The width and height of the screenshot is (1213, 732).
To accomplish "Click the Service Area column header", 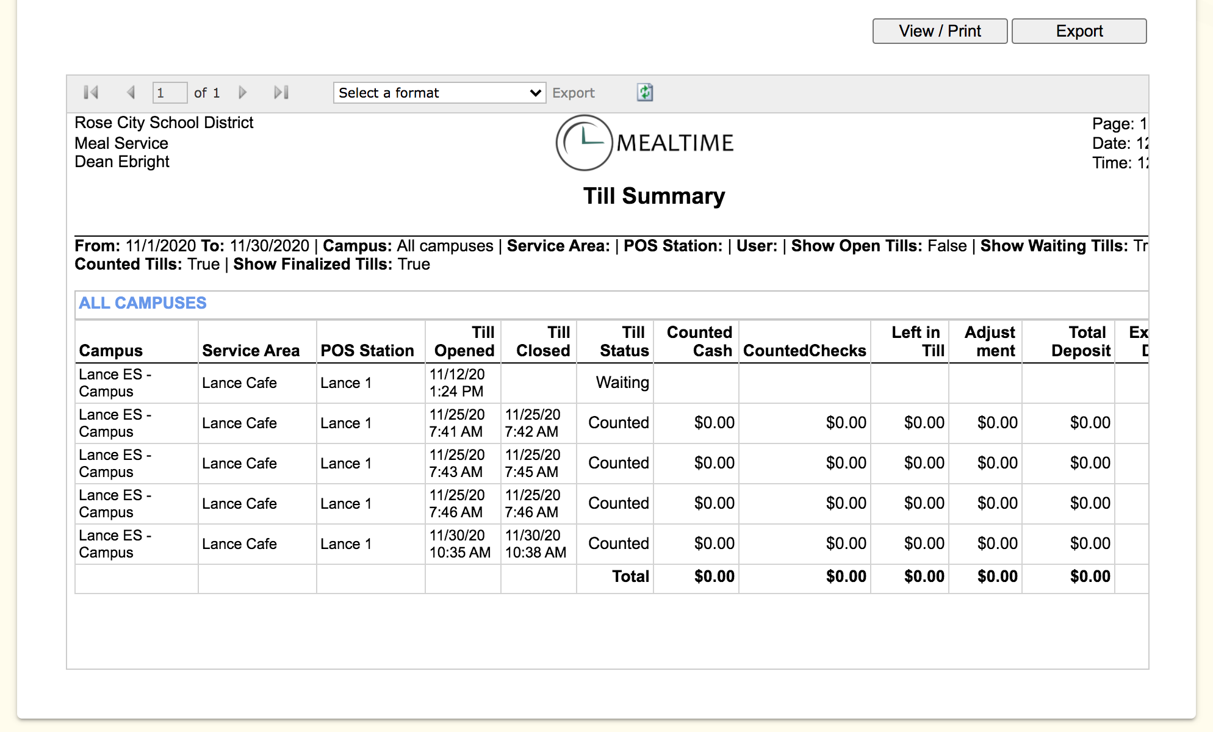I will (x=251, y=351).
